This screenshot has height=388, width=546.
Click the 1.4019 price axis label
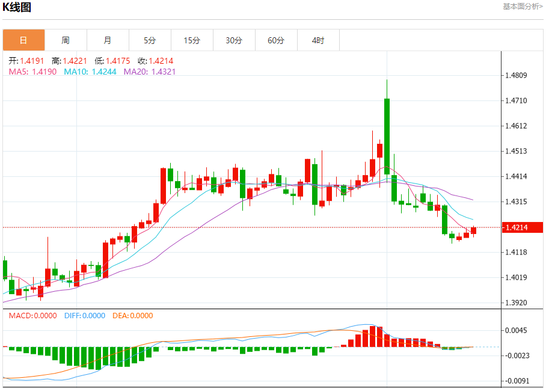tap(517, 277)
